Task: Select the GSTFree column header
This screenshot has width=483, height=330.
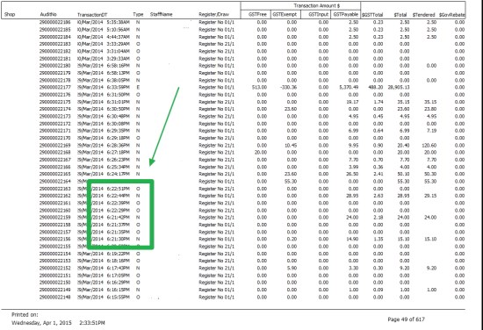Action: tap(257, 14)
